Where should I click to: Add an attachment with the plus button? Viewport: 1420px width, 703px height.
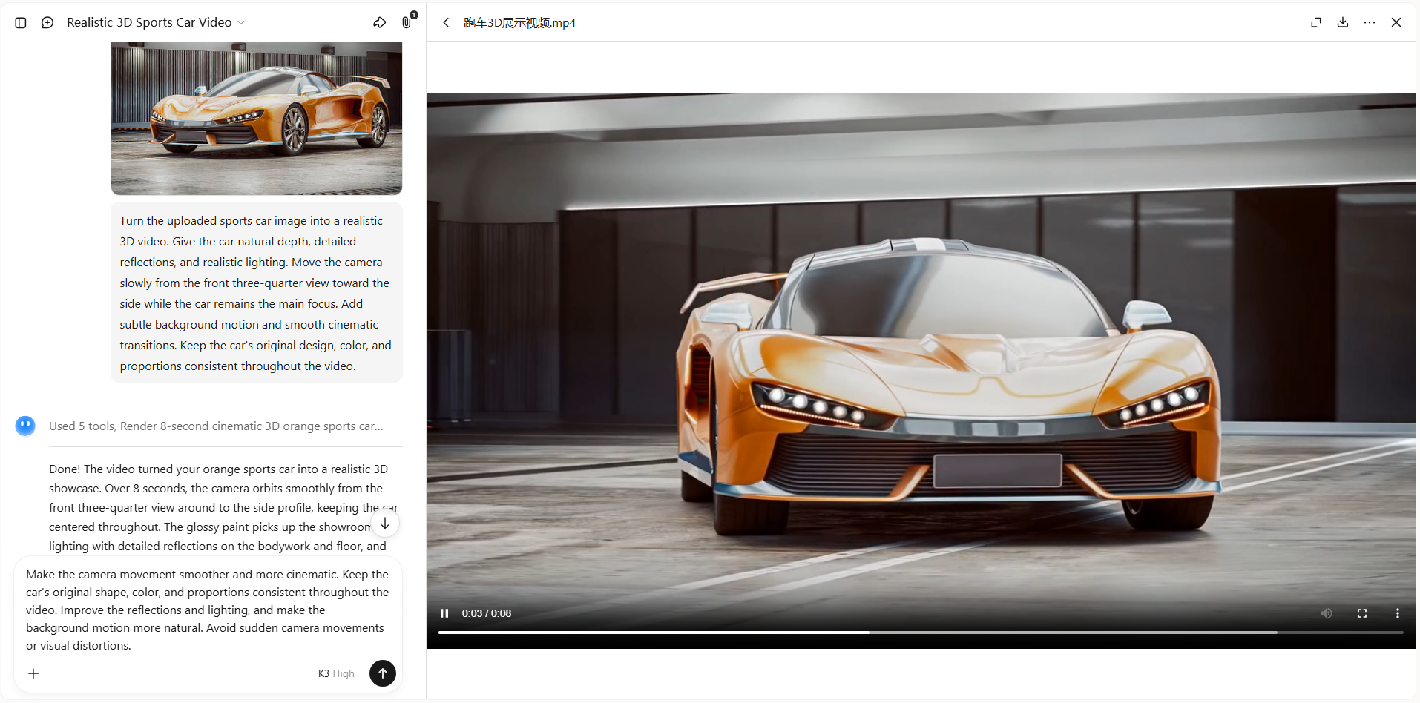[33, 673]
